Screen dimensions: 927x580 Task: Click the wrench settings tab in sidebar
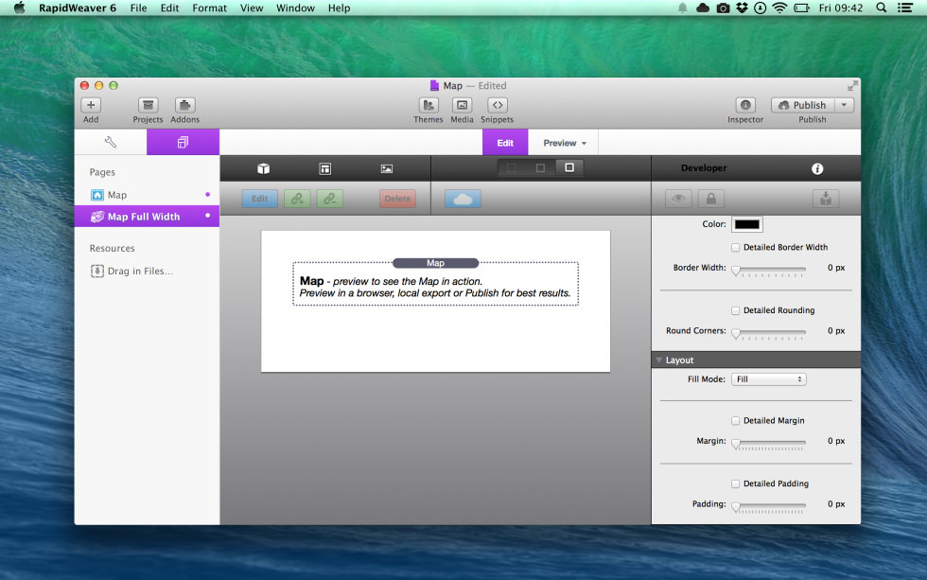click(111, 142)
